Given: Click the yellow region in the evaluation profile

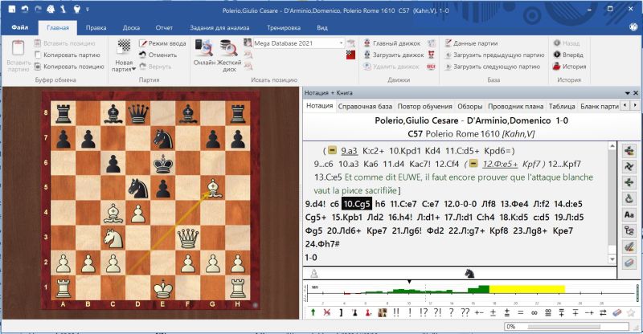Looking at the screenshot, I should (x=526, y=288).
